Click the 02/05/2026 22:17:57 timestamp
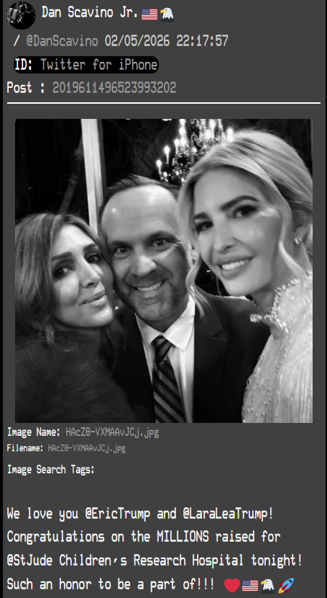This screenshot has width=327, height=598. (x=167, y=40)
